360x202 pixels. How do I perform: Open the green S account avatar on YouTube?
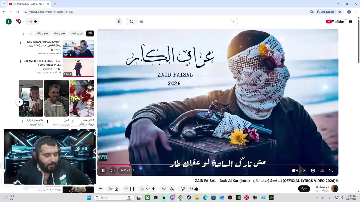9,22
